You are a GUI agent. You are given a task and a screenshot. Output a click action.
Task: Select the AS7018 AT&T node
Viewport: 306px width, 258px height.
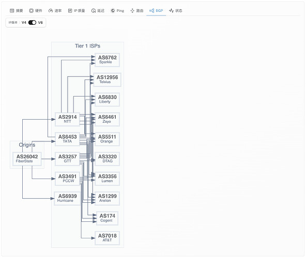107,238
